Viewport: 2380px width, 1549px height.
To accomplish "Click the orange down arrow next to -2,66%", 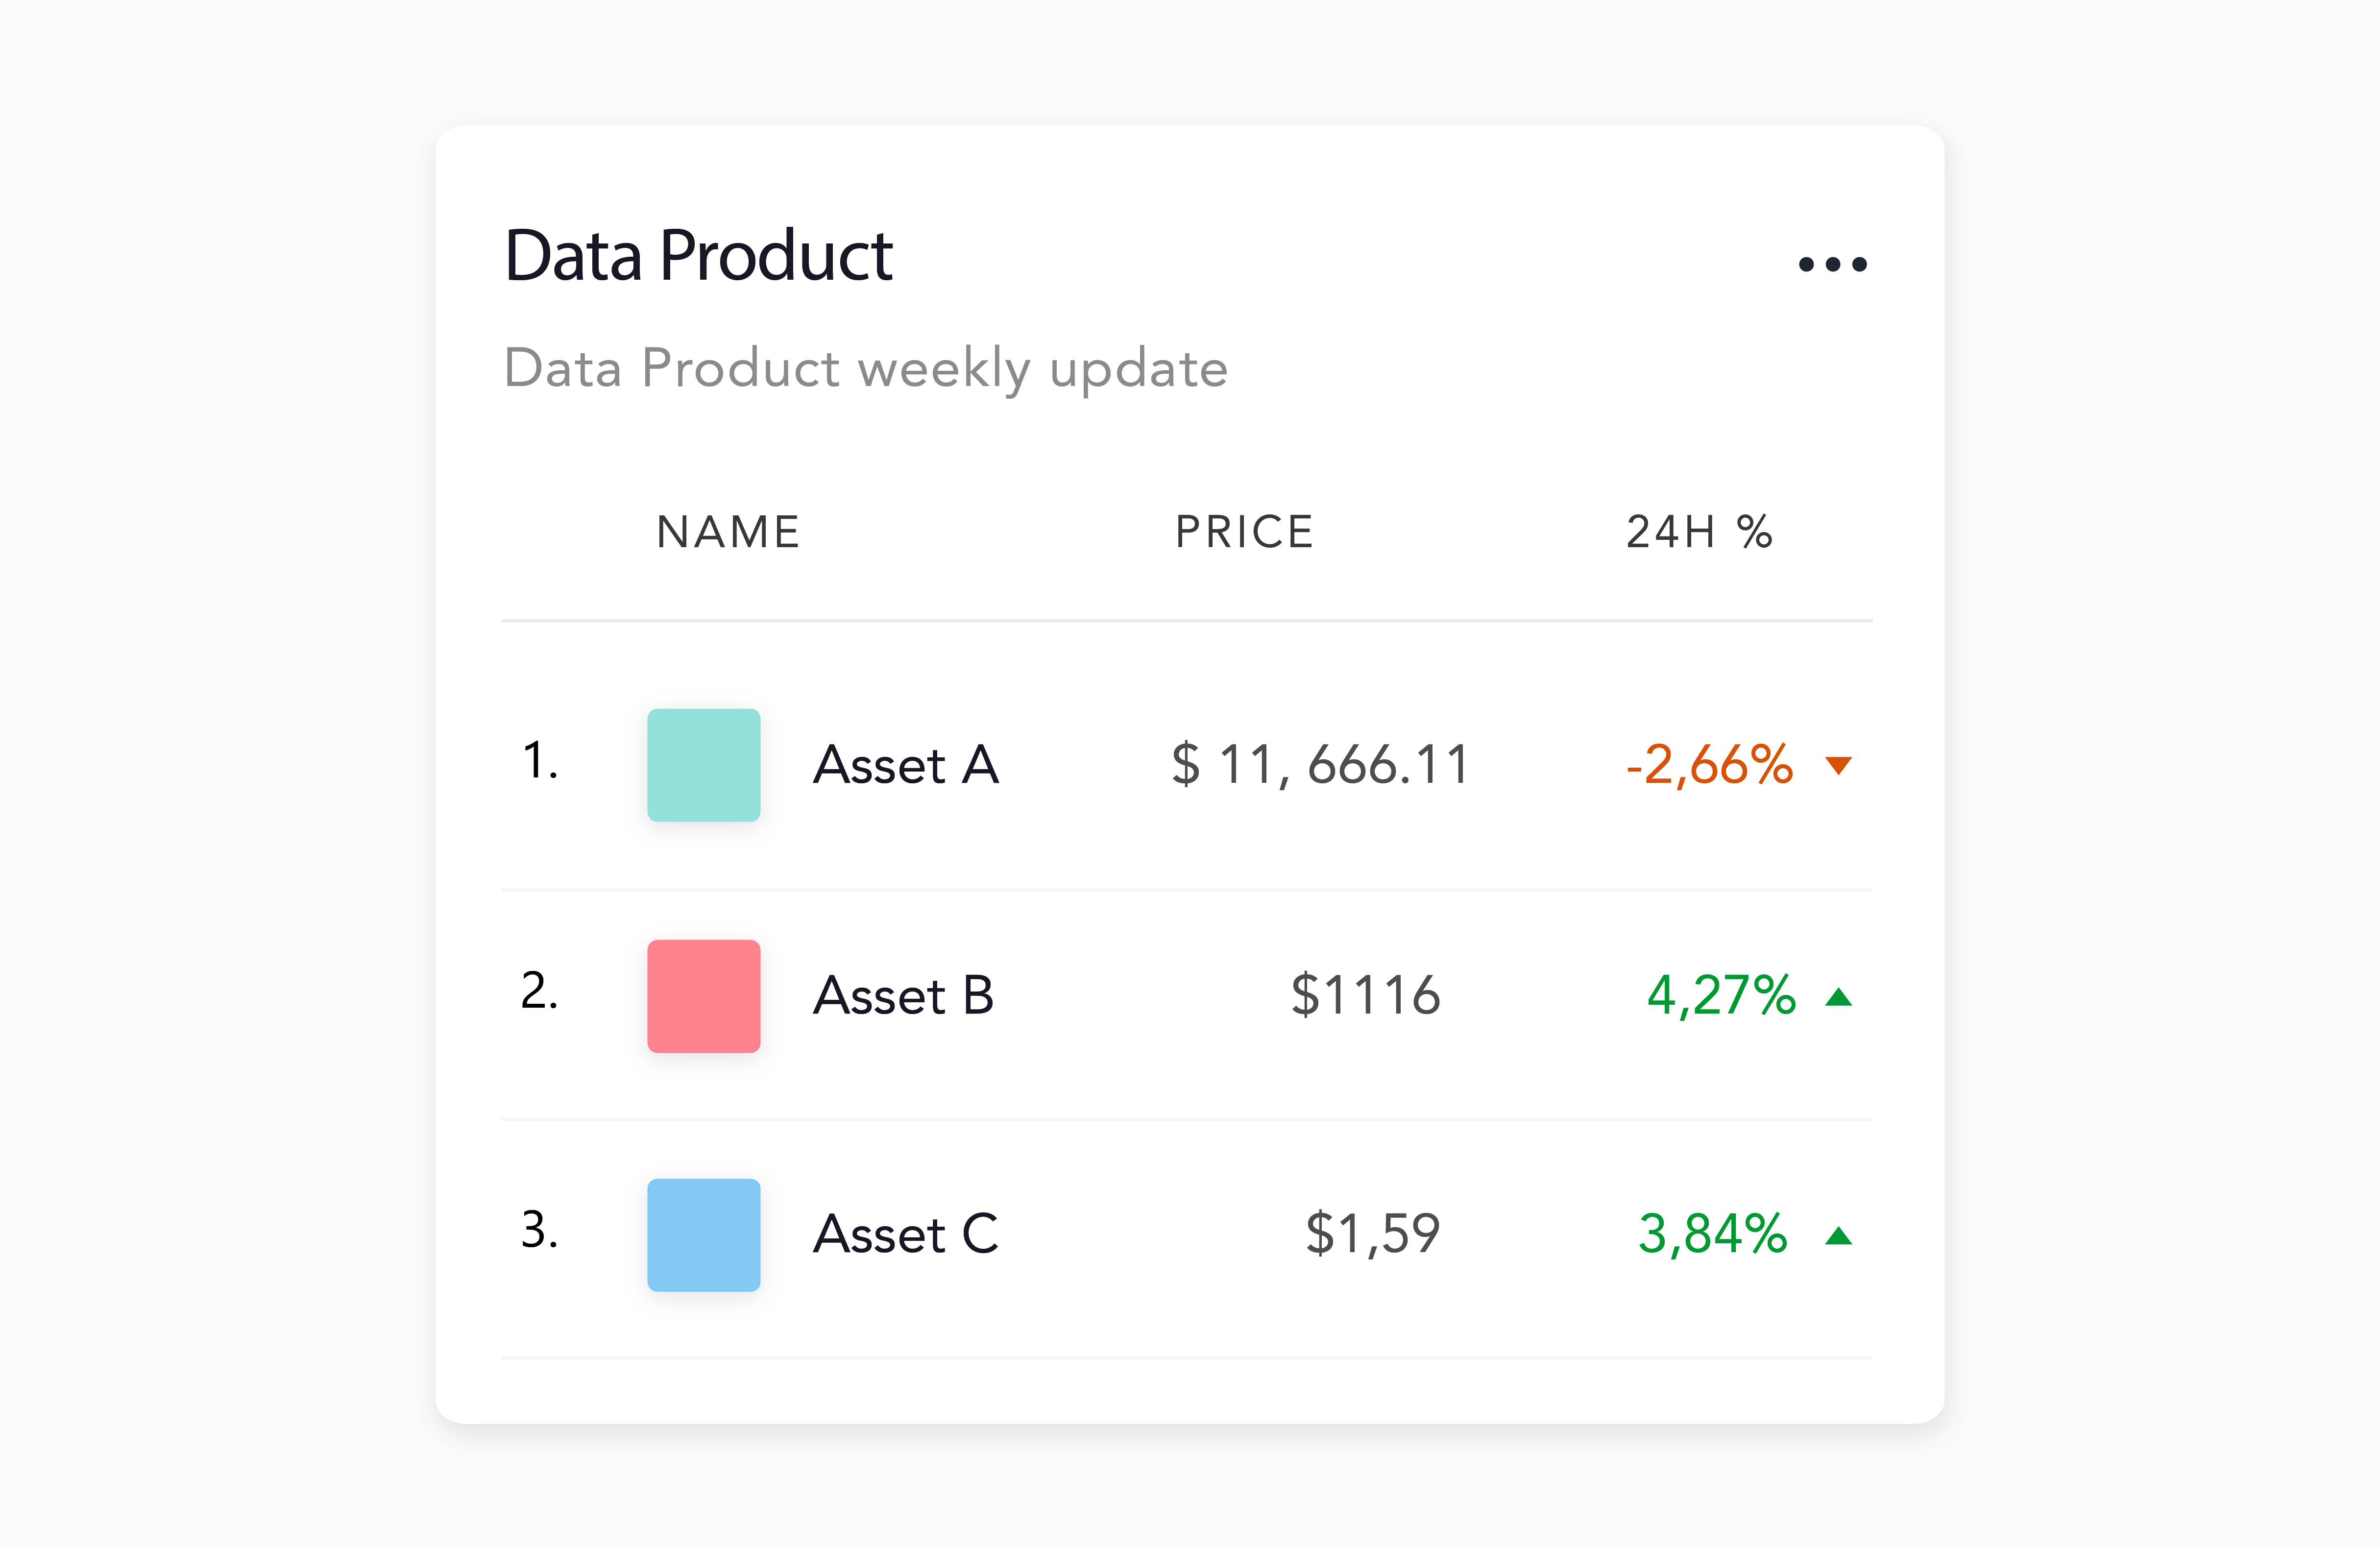I will click(x=1838, y=766).
